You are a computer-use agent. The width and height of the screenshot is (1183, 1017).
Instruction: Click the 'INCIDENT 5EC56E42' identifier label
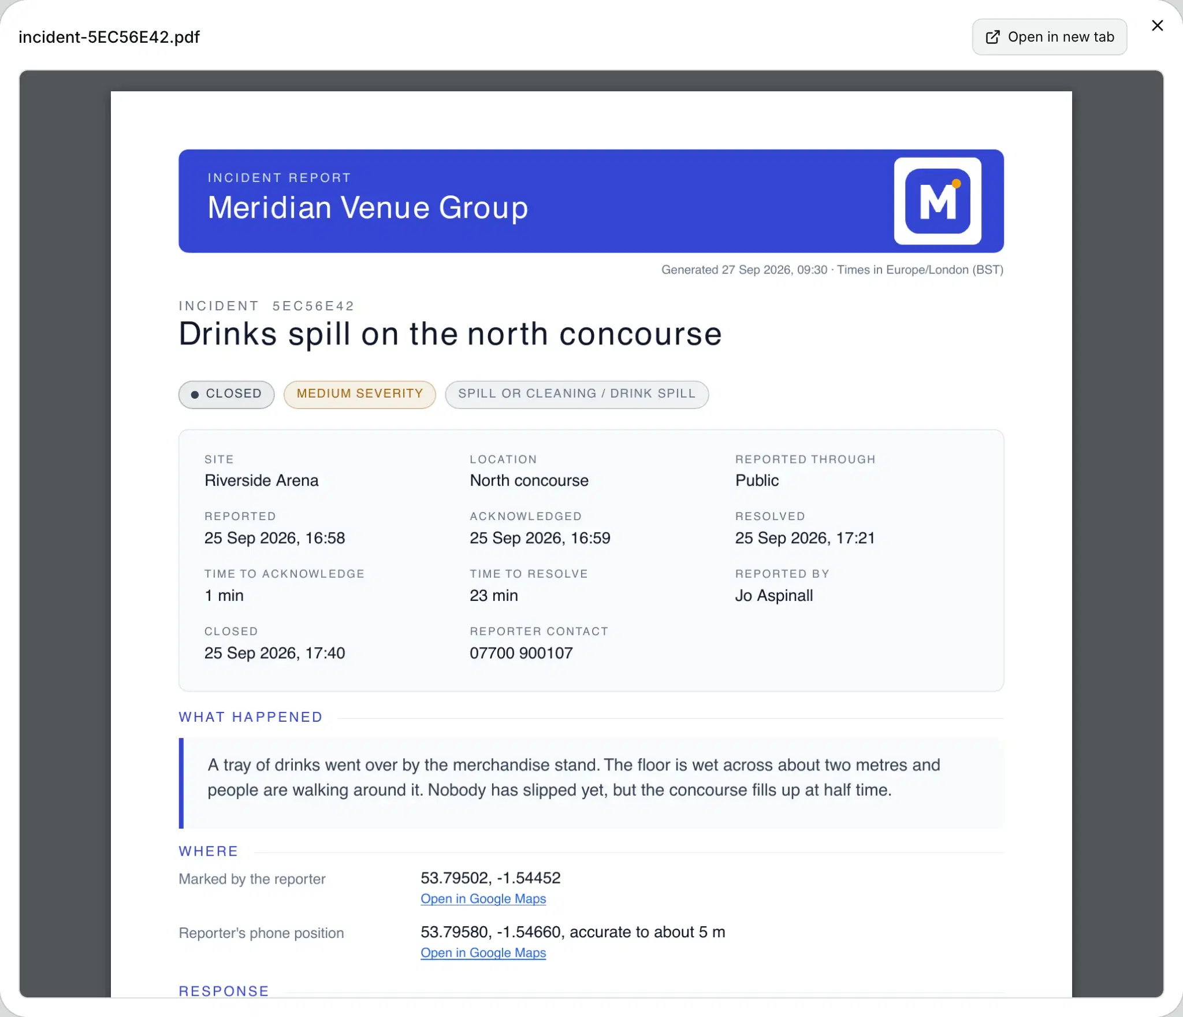266,306
